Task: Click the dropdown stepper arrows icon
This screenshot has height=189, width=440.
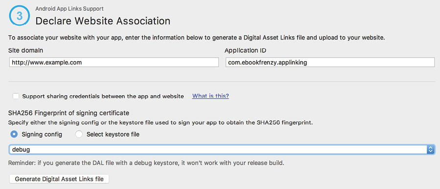Action: pyautogui.click(x=430, y=149)
